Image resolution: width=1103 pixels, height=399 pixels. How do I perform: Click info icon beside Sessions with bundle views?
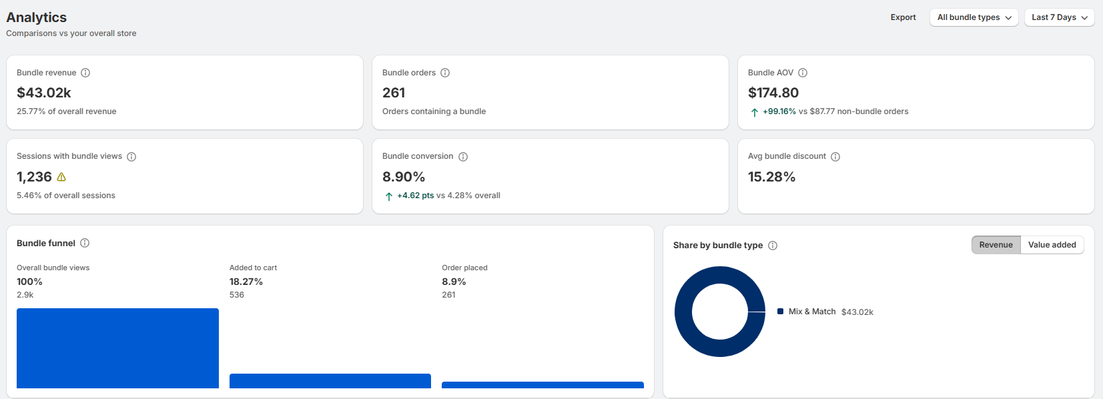[131, 157]
